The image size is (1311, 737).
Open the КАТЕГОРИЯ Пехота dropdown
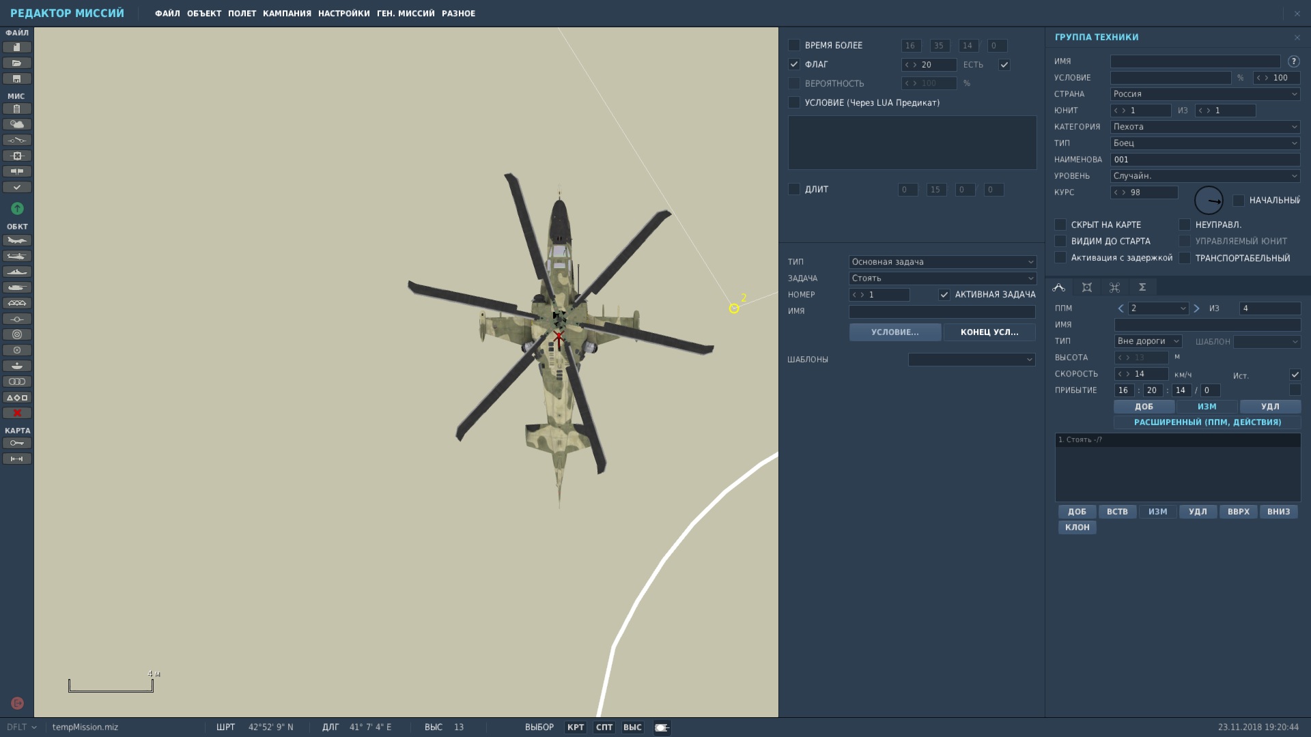click(x=1205, y=127)
